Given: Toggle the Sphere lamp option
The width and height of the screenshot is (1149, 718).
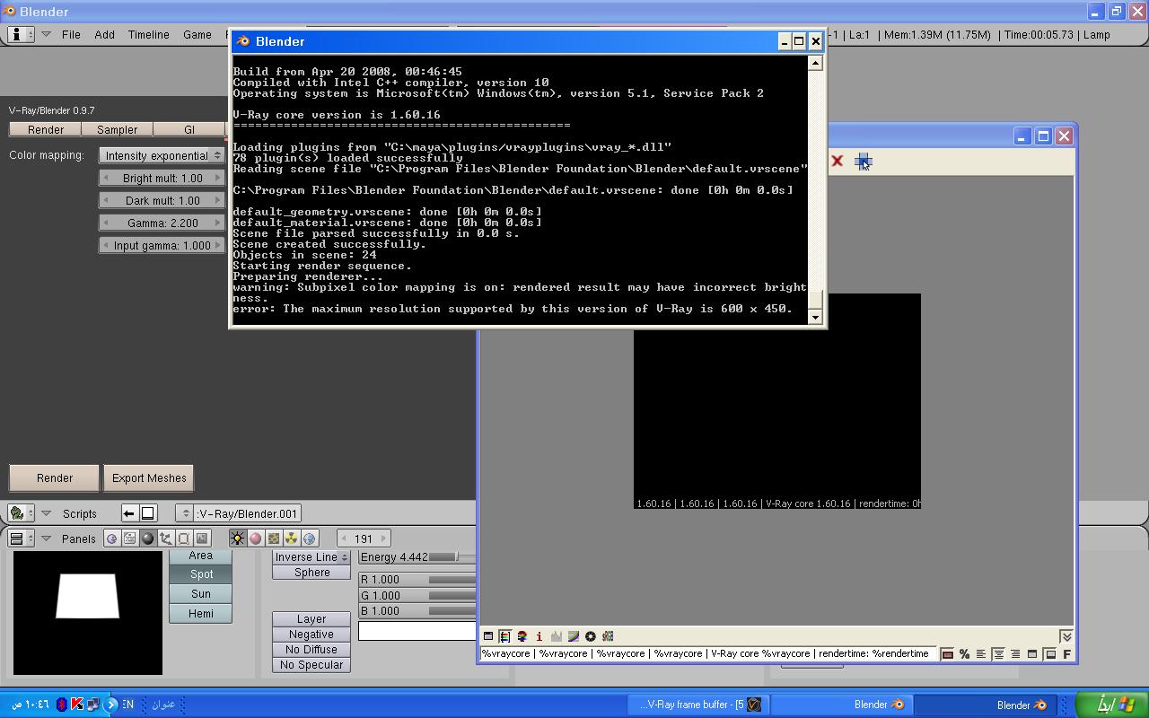Looking at the screenshot, I should click(x=311, y=573).
